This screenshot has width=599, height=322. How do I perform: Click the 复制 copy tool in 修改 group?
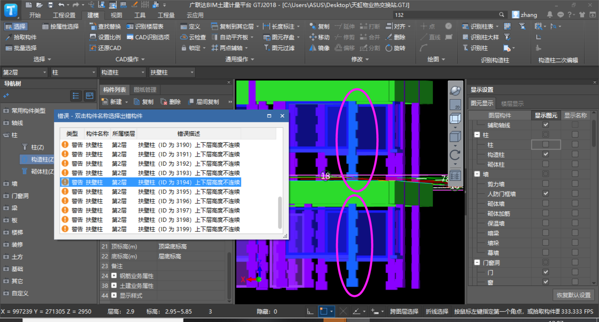click(319, 27)
